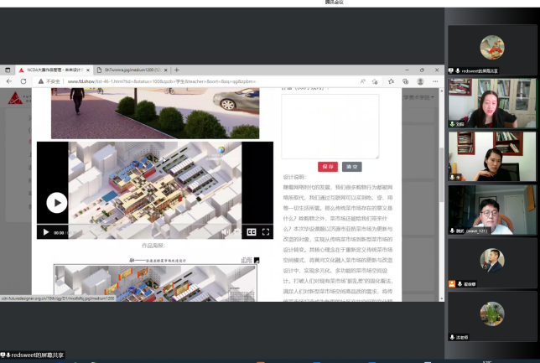Mute the video using the volume icon
Viewport: 540px width, 363px height.
[x=226, y=232]
